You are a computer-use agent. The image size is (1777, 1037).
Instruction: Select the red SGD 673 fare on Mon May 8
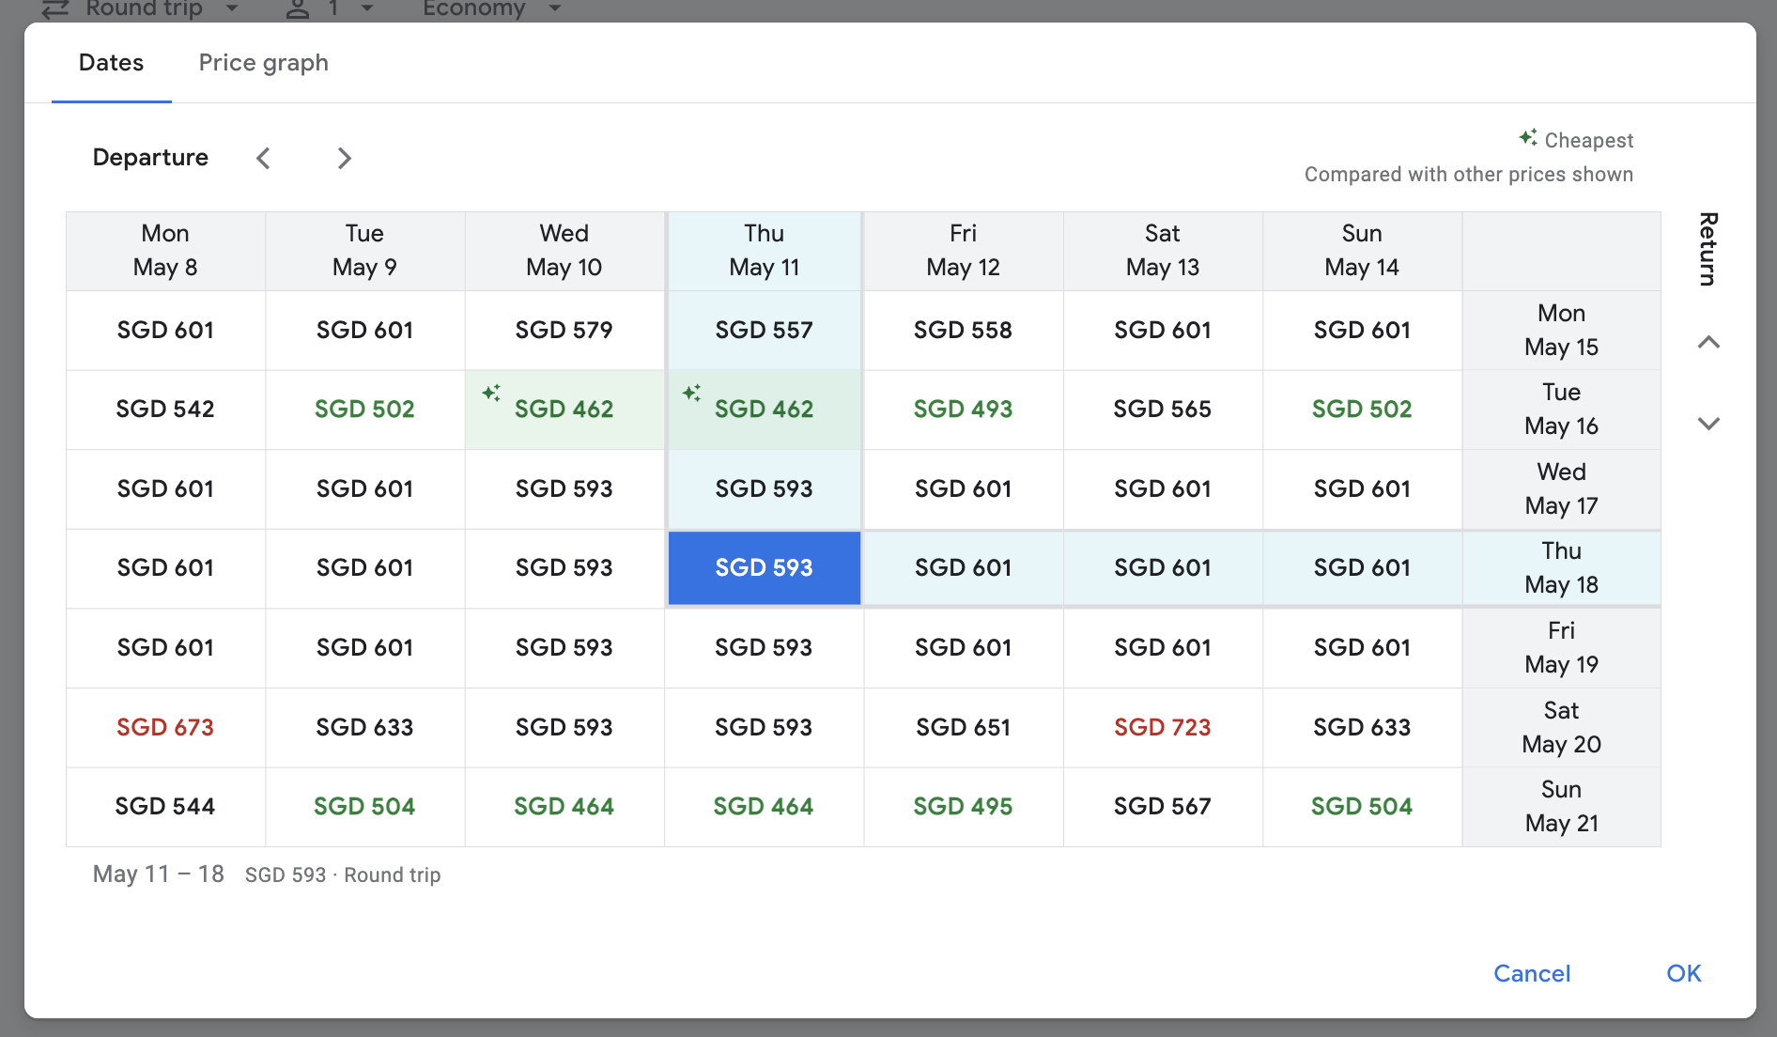click(165, 727)
